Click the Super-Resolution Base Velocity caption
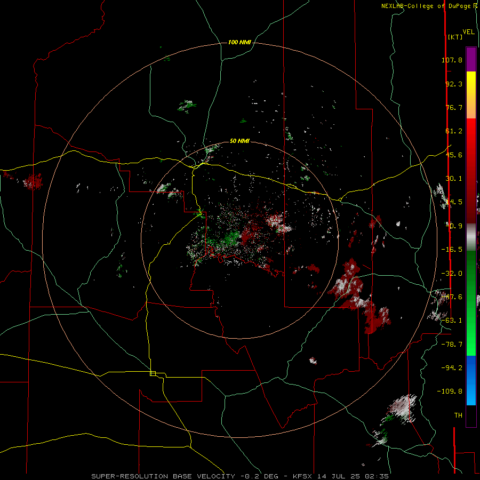Viewport: 480px width, 480px height. [x=240, y=476]
